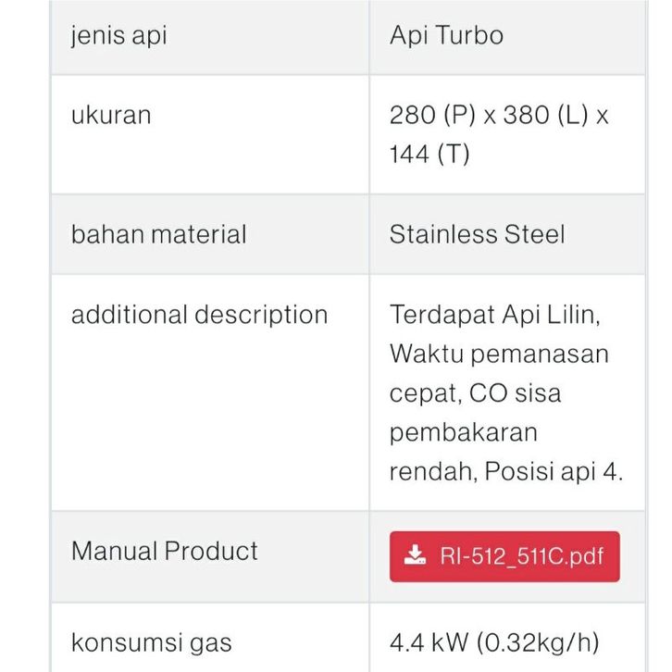Screen dimensions: 672x672
Task: Select the "bahan material" label
Action: click(x=159, y=234)
